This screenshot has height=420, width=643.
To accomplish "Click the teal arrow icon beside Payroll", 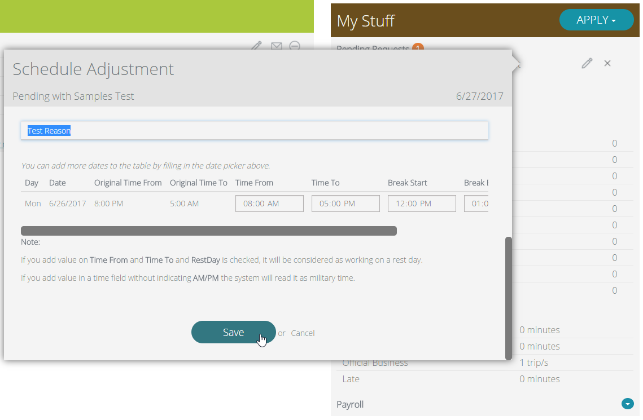I will (627, 404).
